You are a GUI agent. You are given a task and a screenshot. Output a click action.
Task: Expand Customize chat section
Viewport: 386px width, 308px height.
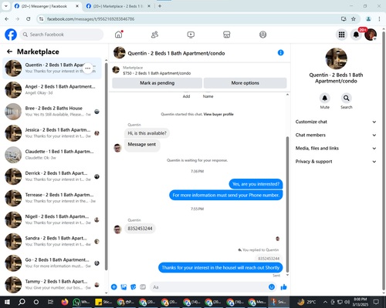pyautogui.click(x=336, y=122)
